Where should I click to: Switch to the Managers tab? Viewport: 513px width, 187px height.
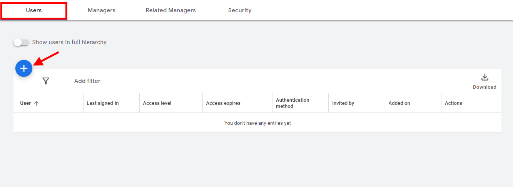[x=102, y=10]
